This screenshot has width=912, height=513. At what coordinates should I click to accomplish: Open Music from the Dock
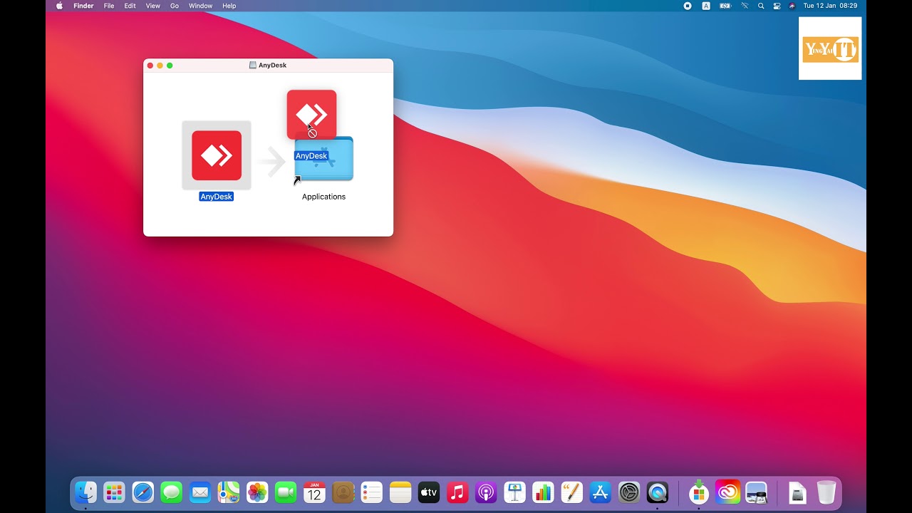point(457,492)
